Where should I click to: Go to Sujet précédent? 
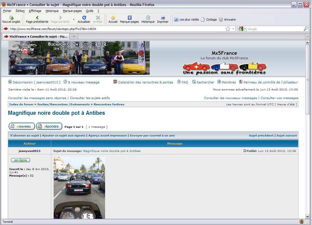(x=261, y=135)
